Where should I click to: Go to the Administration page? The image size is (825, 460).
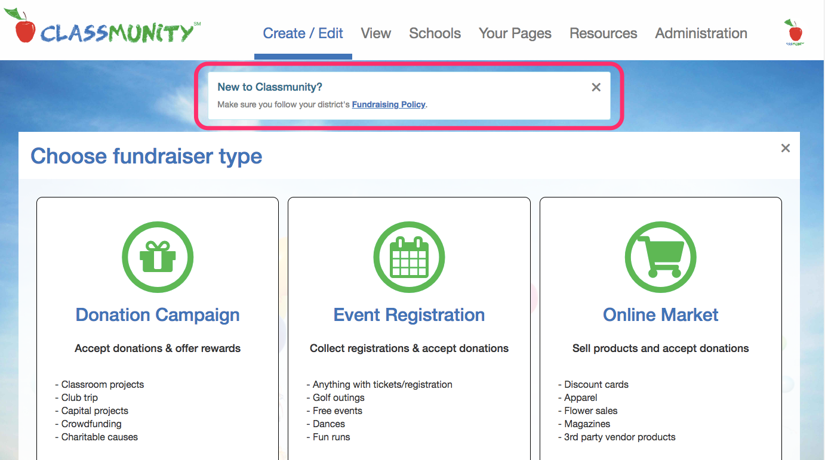pos(701,33)
